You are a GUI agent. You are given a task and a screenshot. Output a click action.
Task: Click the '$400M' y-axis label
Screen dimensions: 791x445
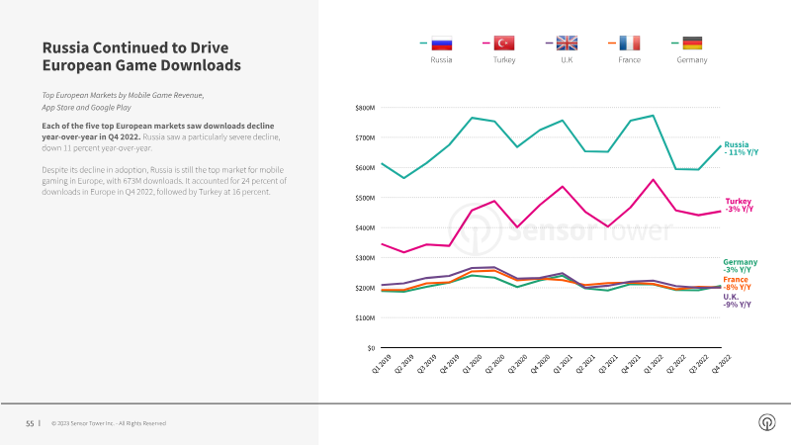click(365, 227)
